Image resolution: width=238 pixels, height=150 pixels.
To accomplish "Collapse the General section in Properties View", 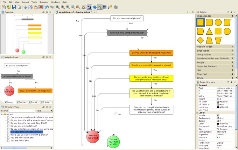I will 197,85.
